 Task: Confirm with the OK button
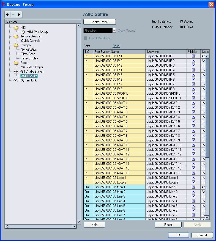[x=179, y=235]
